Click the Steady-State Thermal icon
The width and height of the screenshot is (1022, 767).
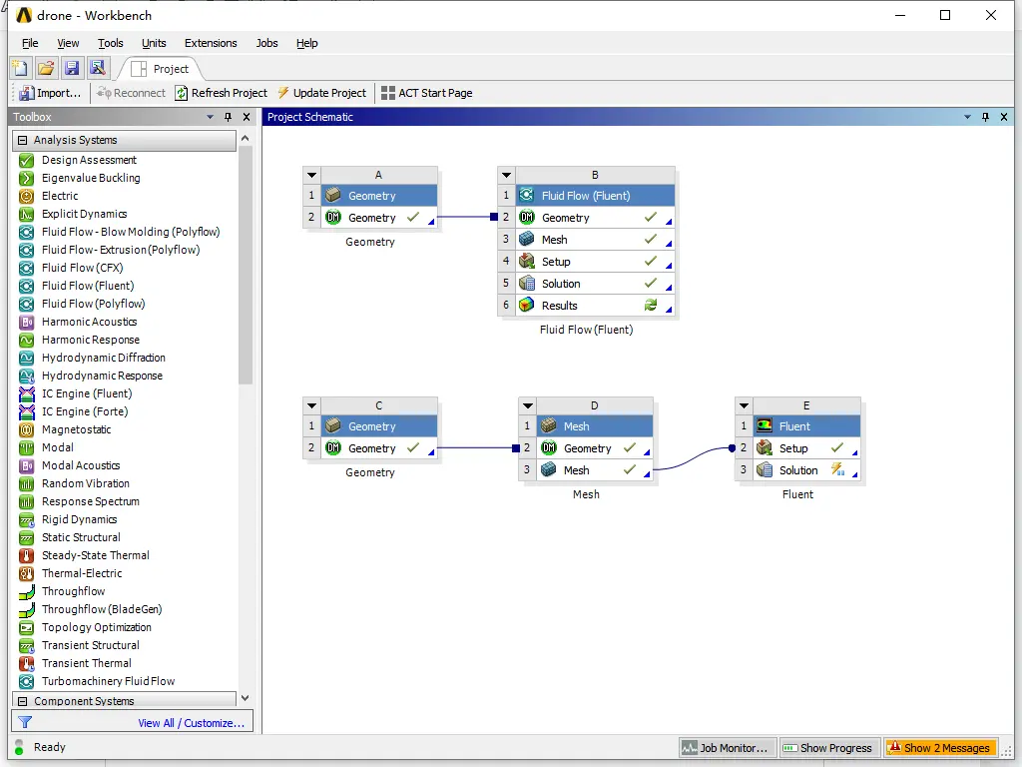pyautogui.click(x=26, y=555)
